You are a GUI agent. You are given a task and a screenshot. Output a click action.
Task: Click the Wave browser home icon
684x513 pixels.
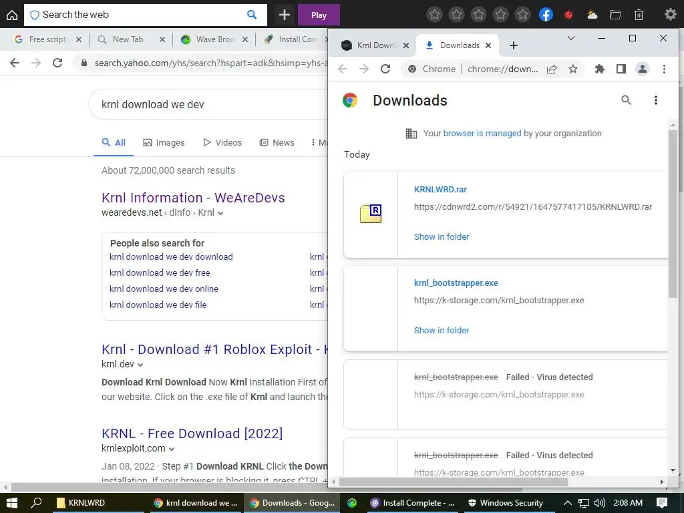12,15
